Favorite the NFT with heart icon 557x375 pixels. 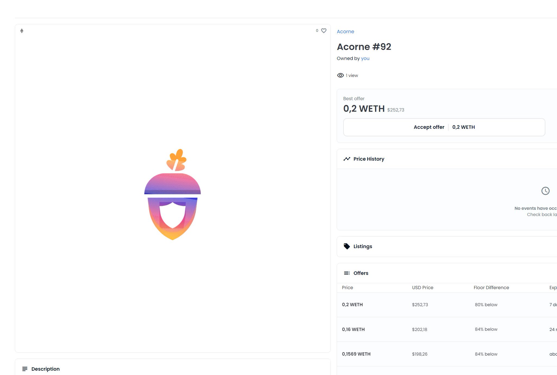point(324,31)
